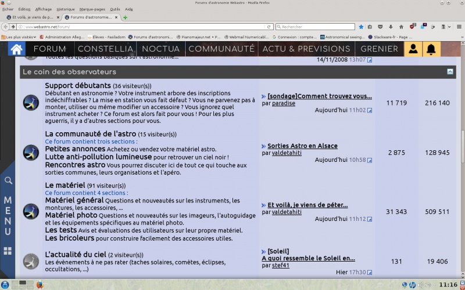Click the page vertical scrollbar thumb
This screenshot has height=290, width=465.
click(463, 146)
